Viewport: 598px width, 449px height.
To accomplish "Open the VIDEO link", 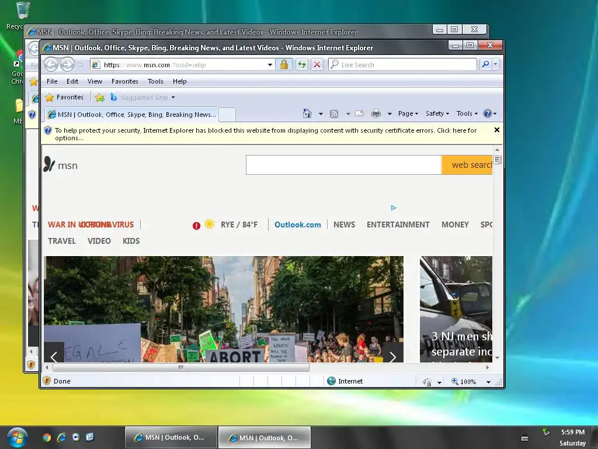I will coord(99,241).
